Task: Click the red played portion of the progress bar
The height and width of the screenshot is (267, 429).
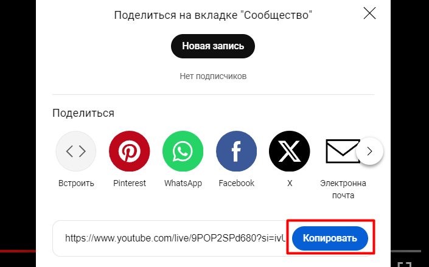Action: point(18,251)
